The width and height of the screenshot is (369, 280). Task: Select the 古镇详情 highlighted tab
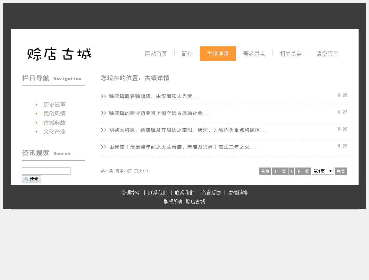pos(218,54)
